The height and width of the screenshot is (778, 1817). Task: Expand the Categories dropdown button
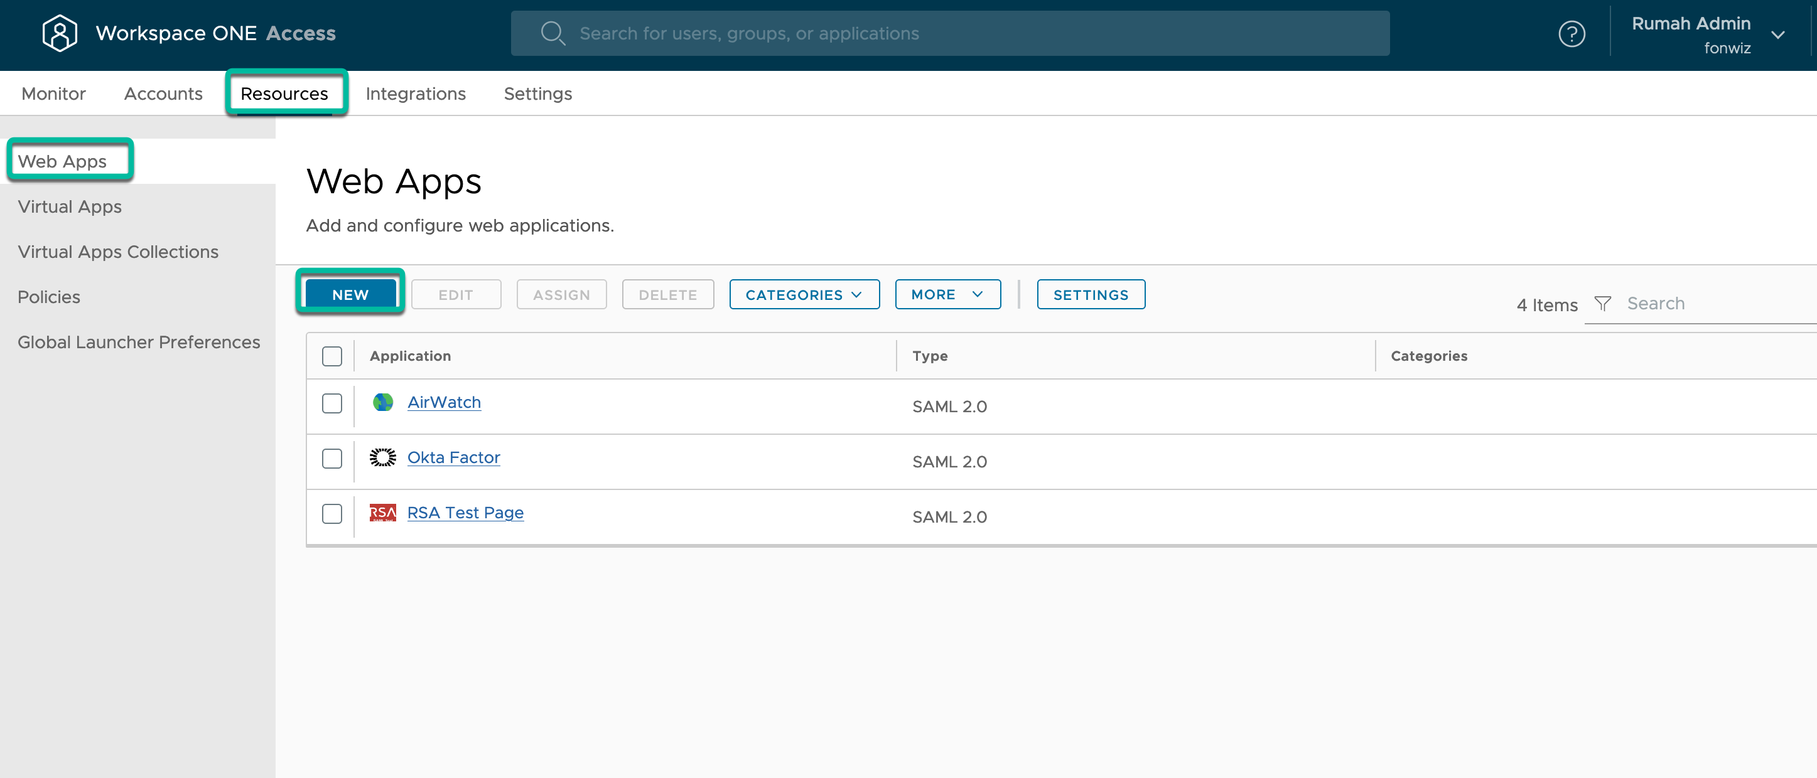click(804, 294)
